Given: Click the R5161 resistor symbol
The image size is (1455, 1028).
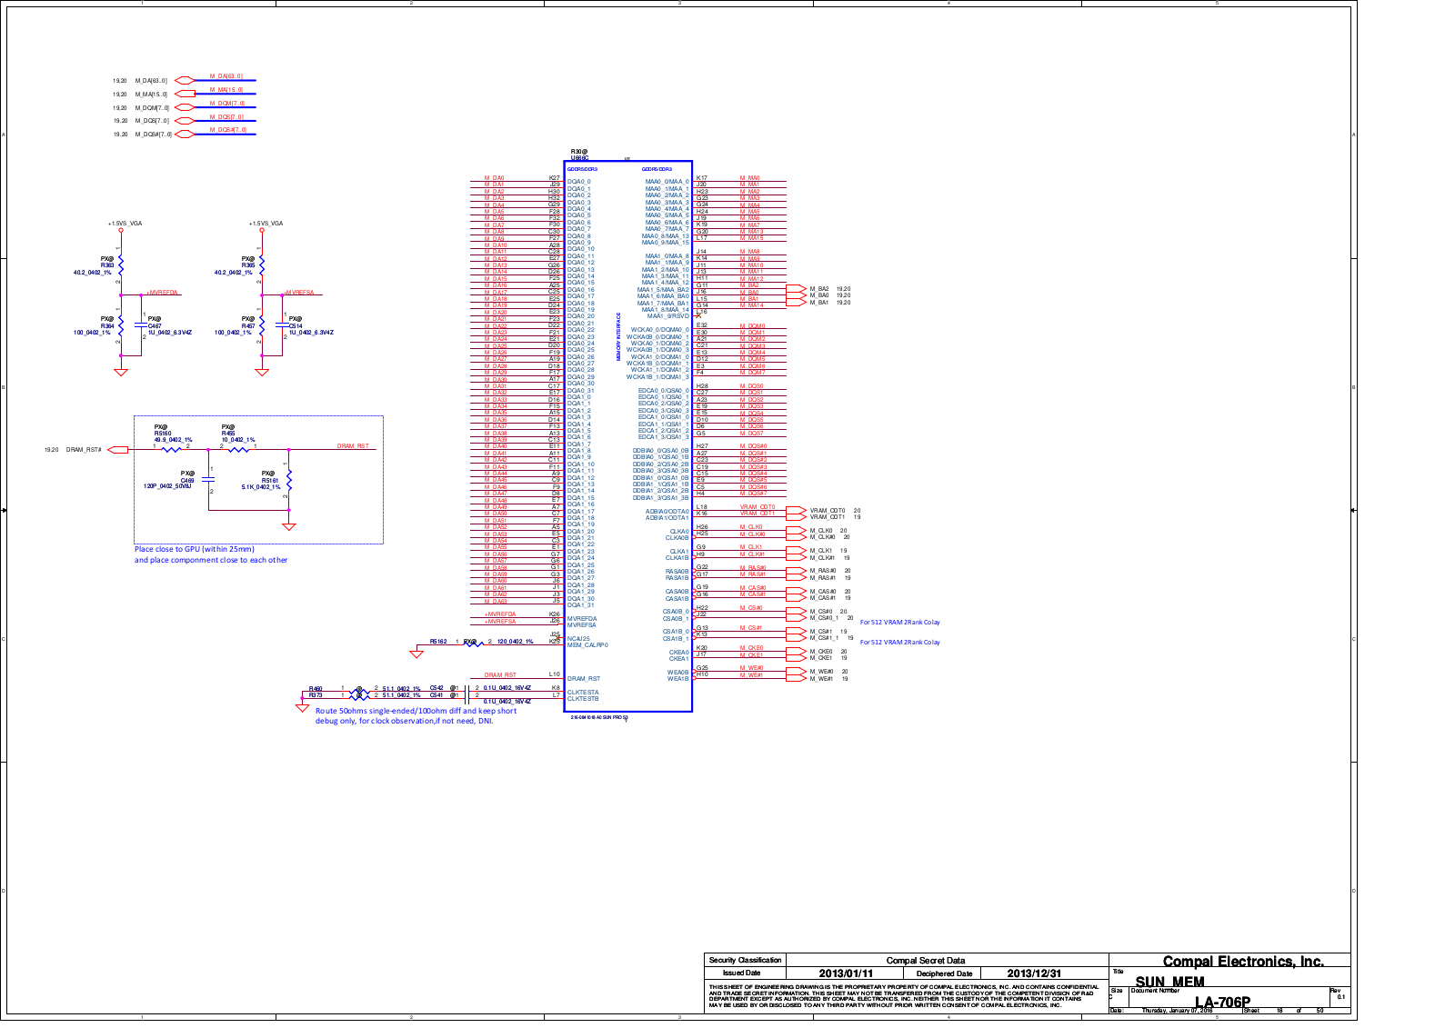Looking at the screenshot, I should click(x=289, y=478).
